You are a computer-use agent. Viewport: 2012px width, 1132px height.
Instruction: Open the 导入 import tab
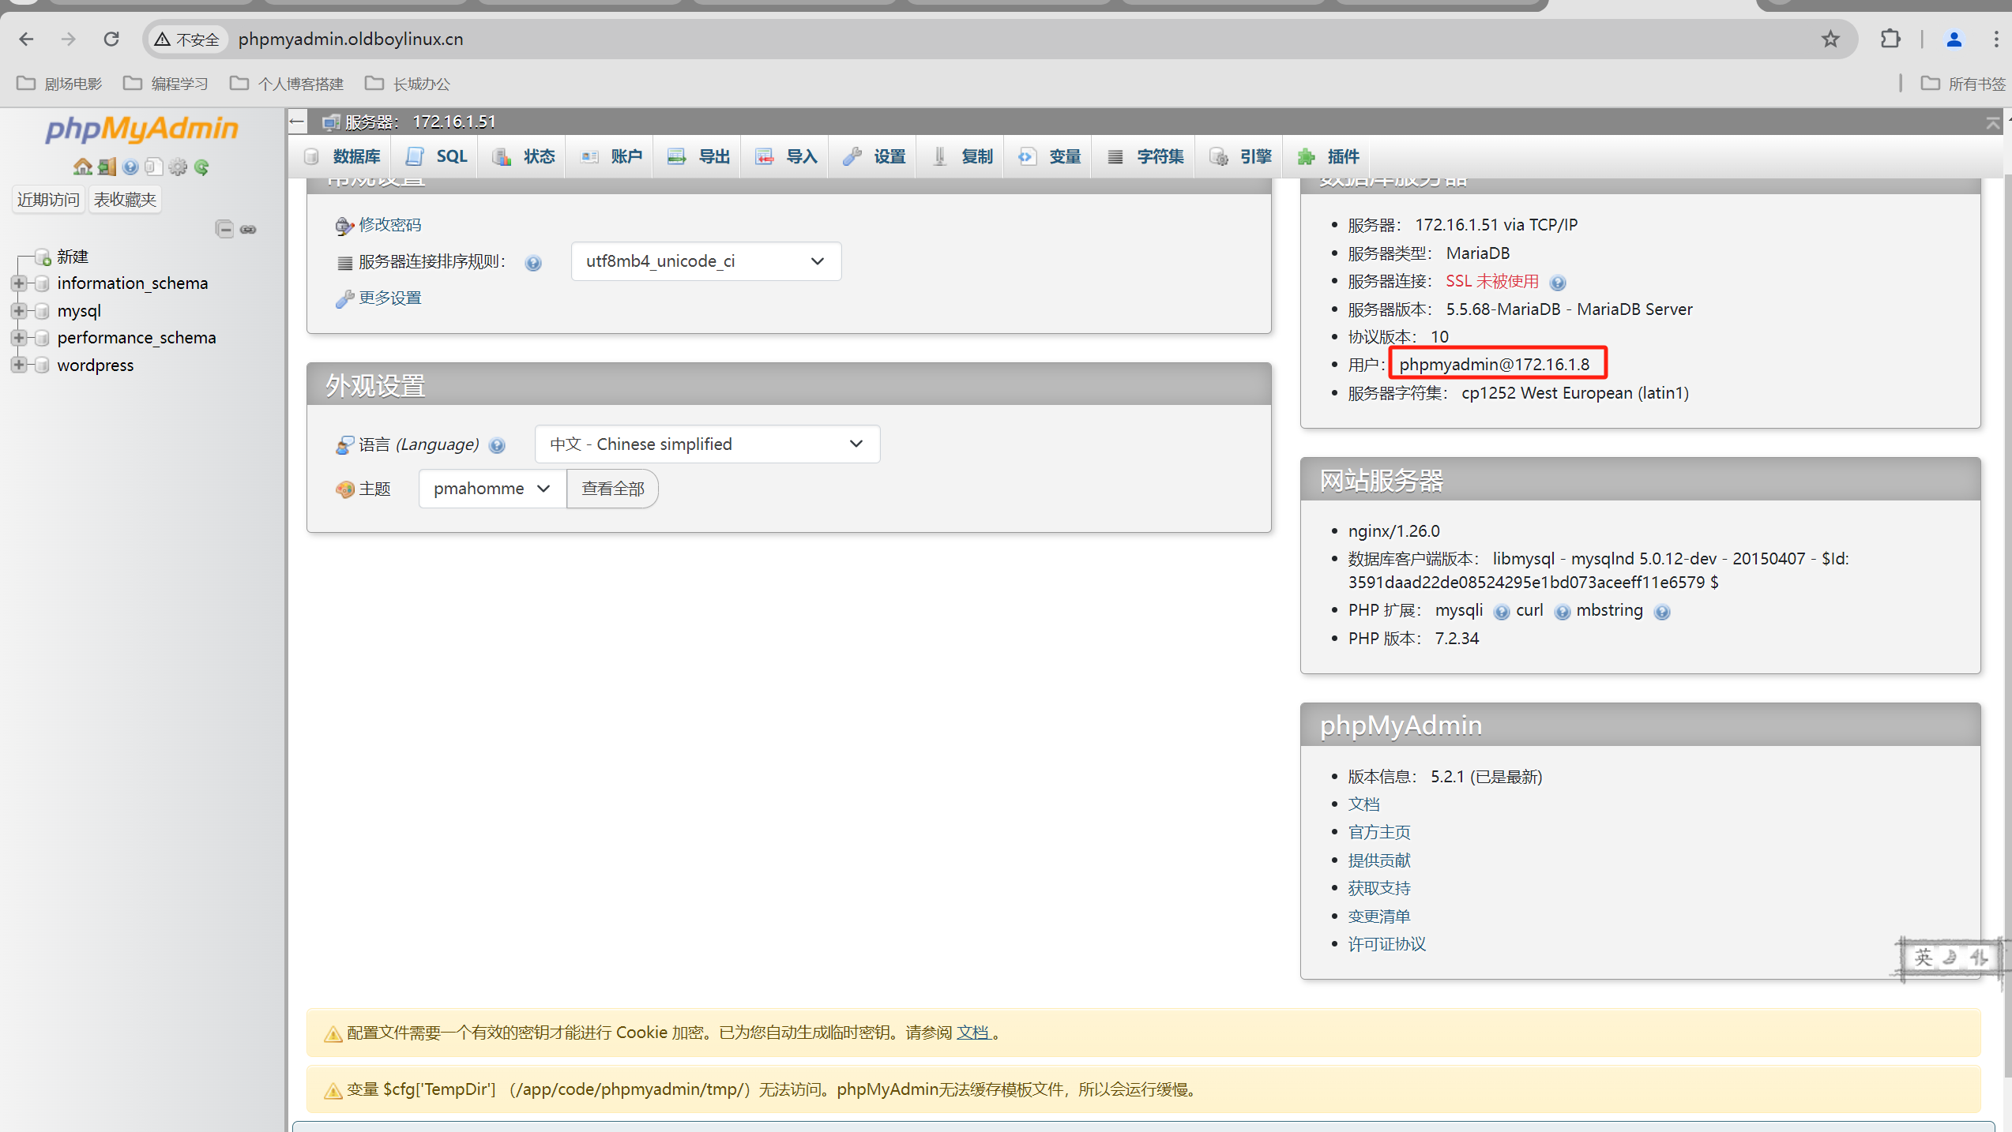pyautogui.click(x=786, y=156)
